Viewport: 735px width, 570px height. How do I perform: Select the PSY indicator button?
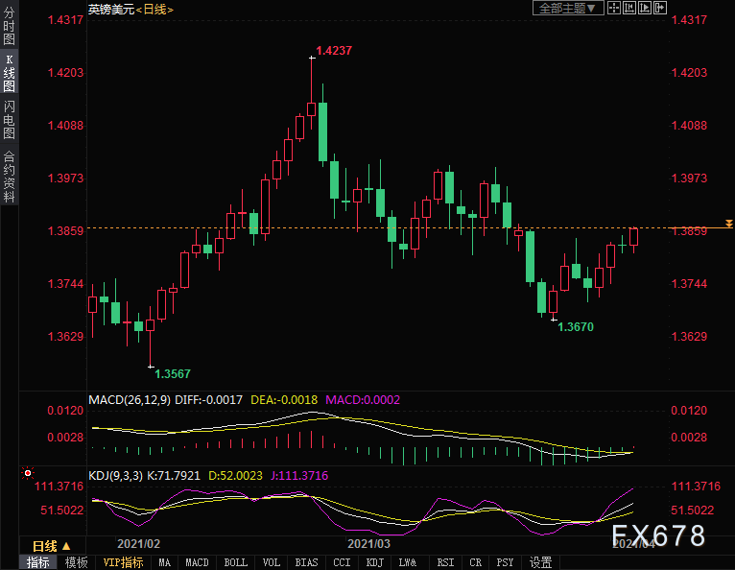click(505, 562)
